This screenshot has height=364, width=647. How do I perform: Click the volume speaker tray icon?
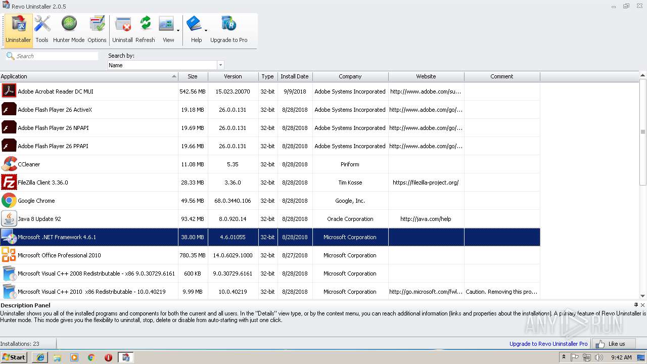(x=599, y=357)
